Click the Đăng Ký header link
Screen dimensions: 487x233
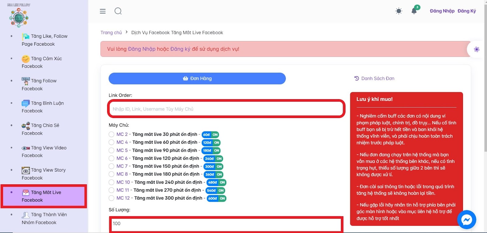[x=467, y=11]
